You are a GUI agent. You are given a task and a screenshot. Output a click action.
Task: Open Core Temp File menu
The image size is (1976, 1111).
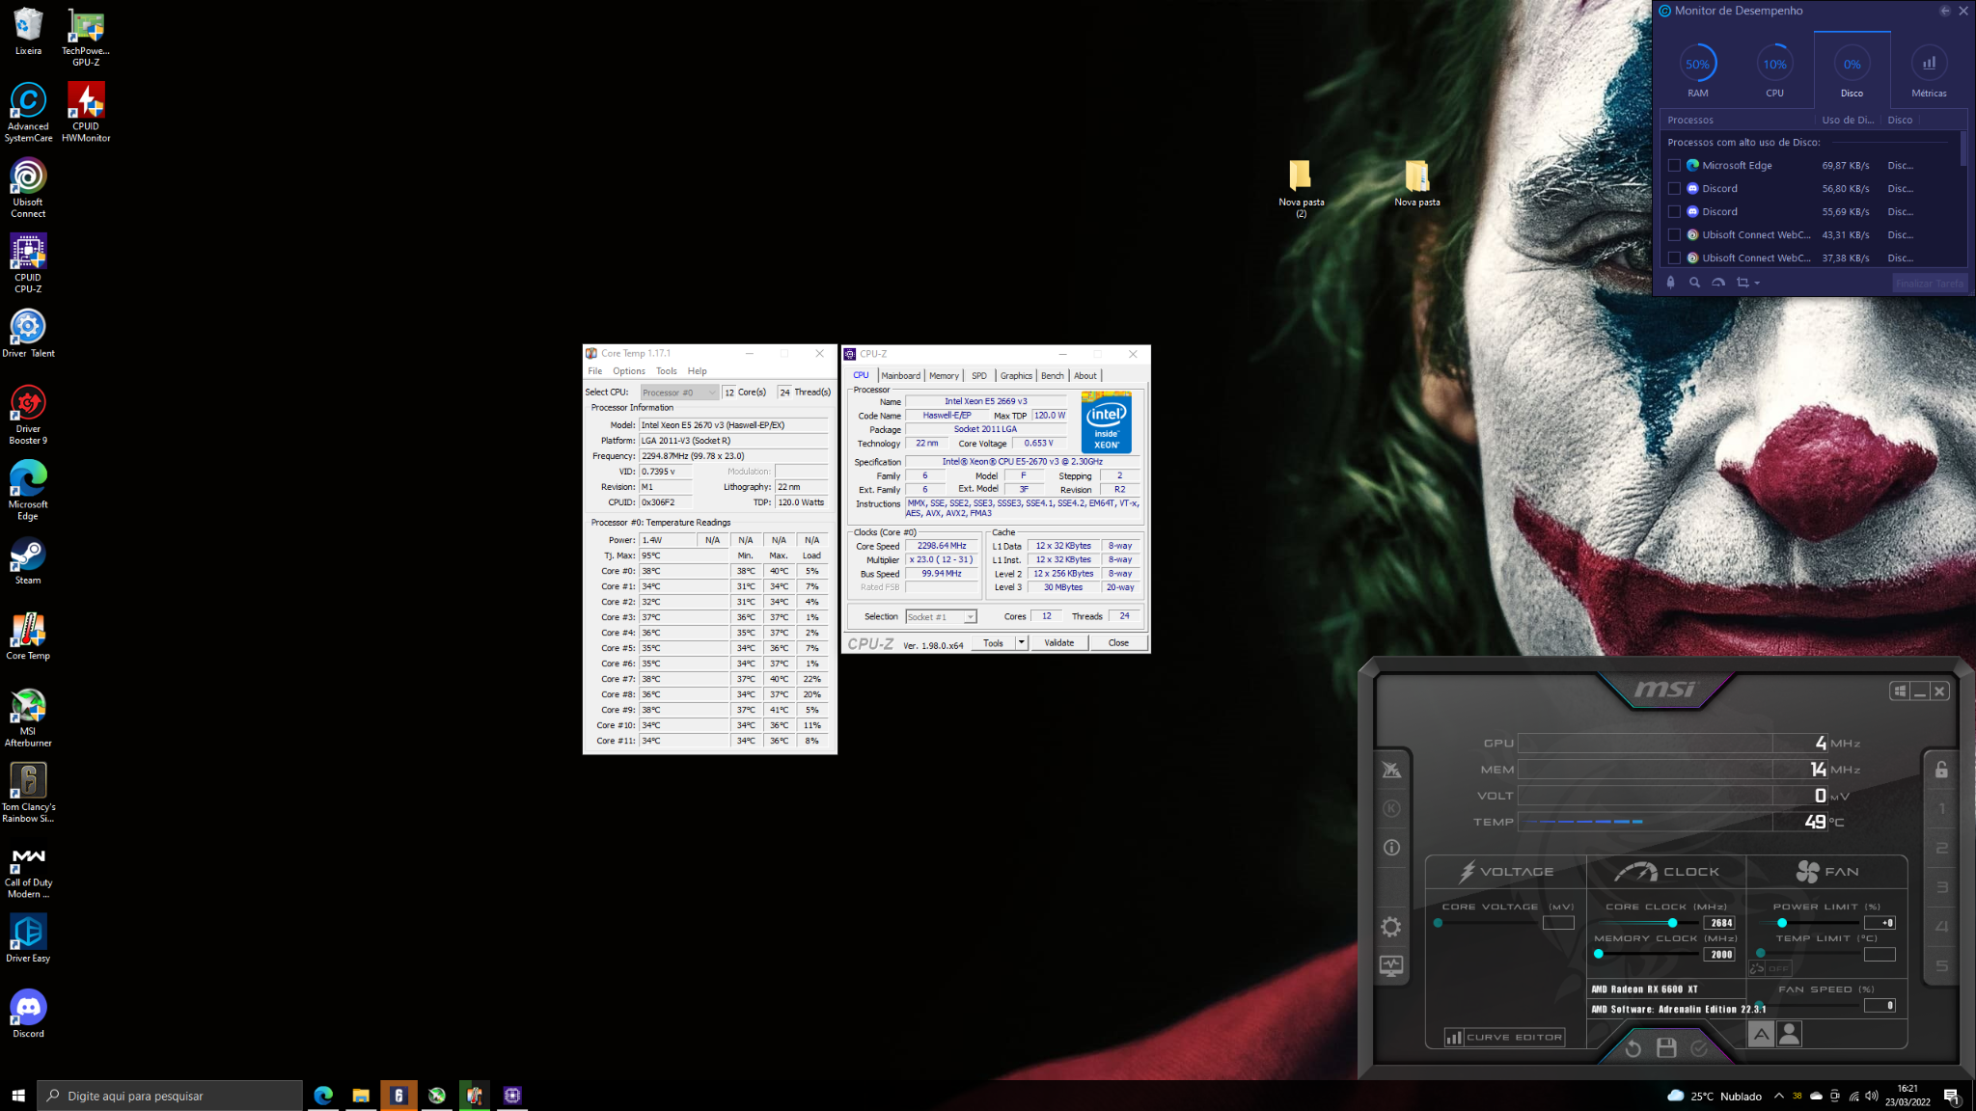coord(595,371)
